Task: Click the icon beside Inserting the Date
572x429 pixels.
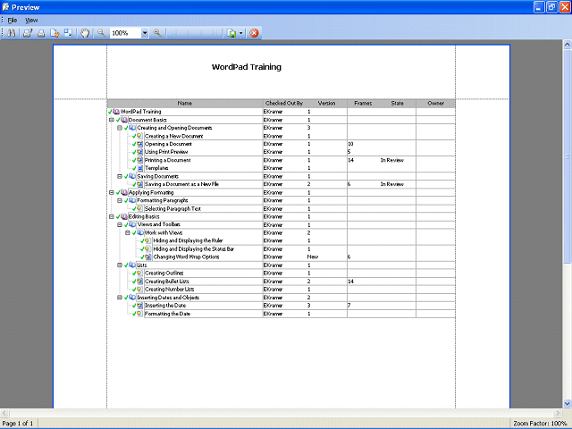Action: pos(139,306)
